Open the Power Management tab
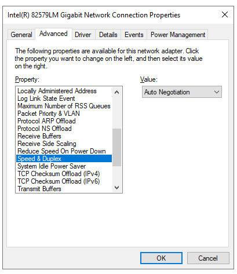 tap(178, 35)
